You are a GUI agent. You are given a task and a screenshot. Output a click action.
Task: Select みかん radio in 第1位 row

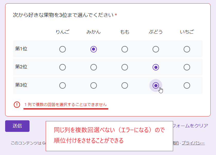pyautogui.click(x=93, y=49)
